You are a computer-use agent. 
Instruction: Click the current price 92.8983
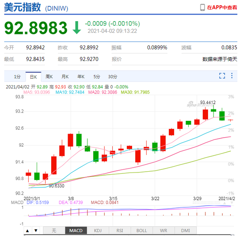coord(36,28)
